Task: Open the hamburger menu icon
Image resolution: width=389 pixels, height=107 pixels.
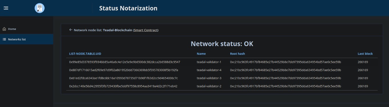Action: coord(6,8)
